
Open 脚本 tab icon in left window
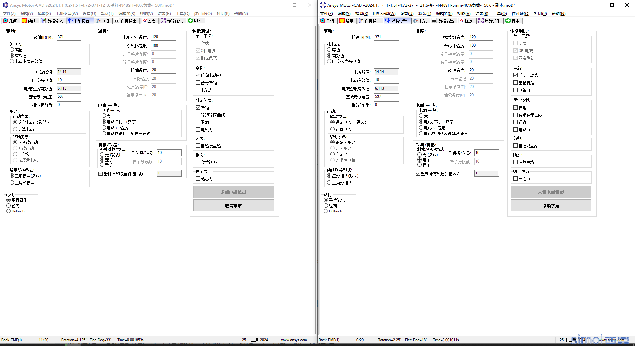(190, 21)
